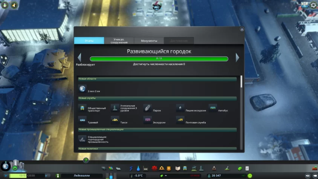Click the Такси taxi icon
Image resolution: width=318 pixels, height=179 pixels.
(x=115, y=120)
